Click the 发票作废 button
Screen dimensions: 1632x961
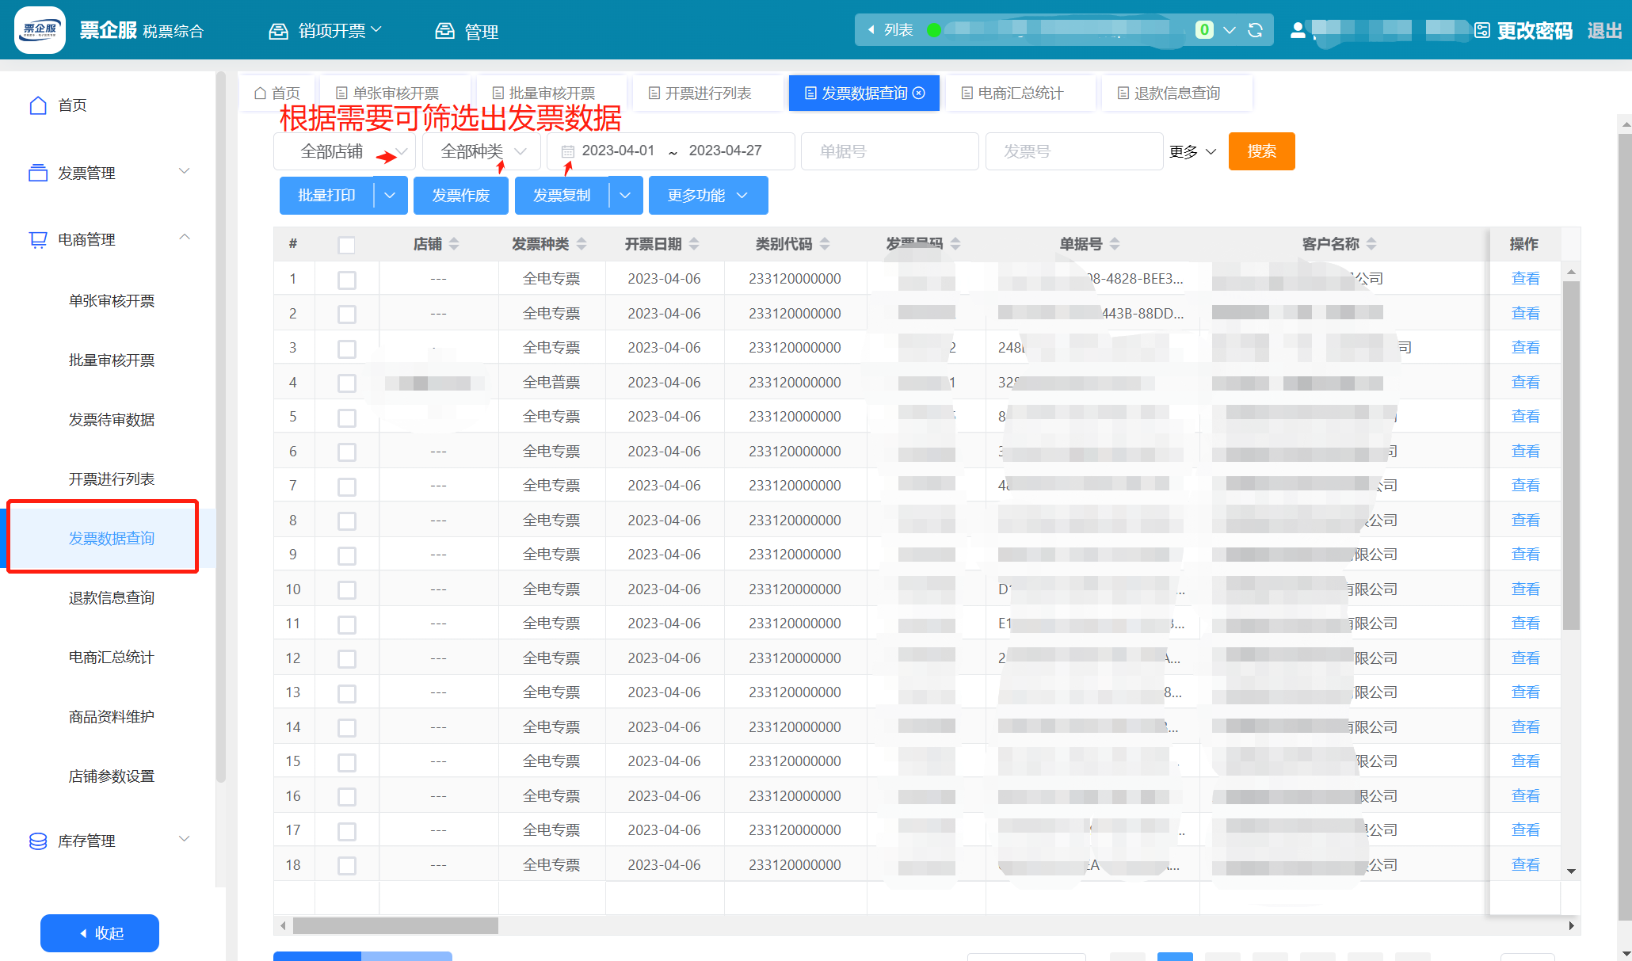point(460,195)
